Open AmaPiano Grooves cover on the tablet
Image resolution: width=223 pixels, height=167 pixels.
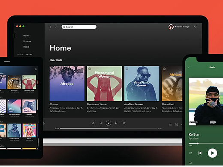point(14,131)
